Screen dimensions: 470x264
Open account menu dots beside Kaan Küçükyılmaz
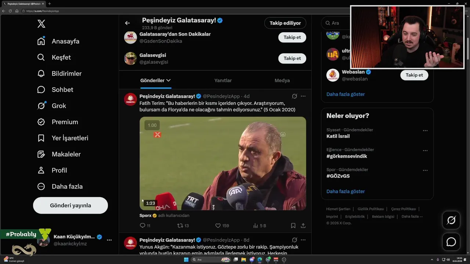pyautogui.click(x=109, y=240)
